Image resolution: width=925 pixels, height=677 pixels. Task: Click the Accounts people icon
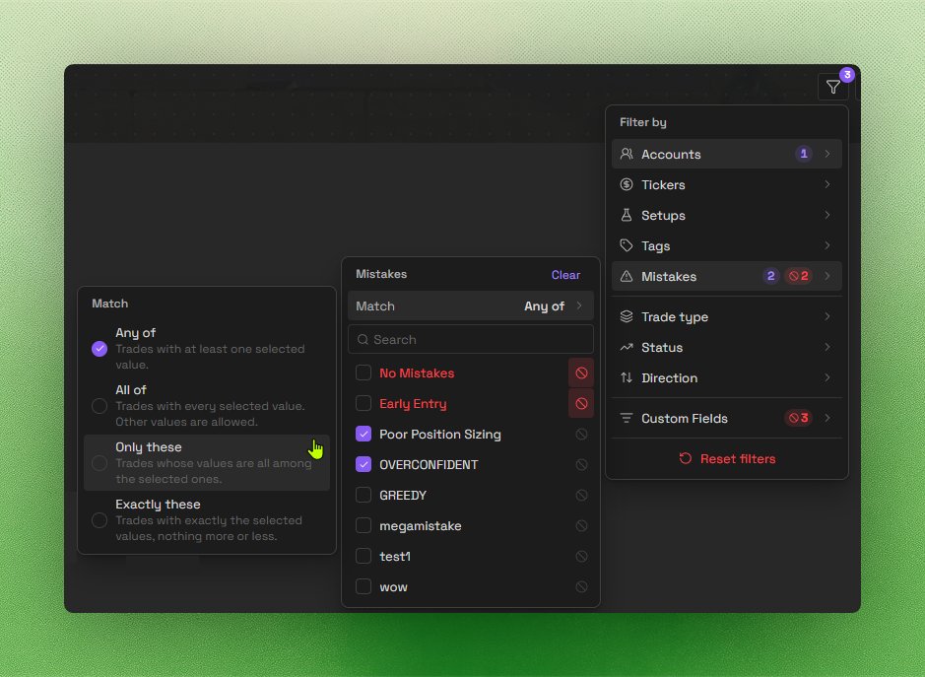627,154
